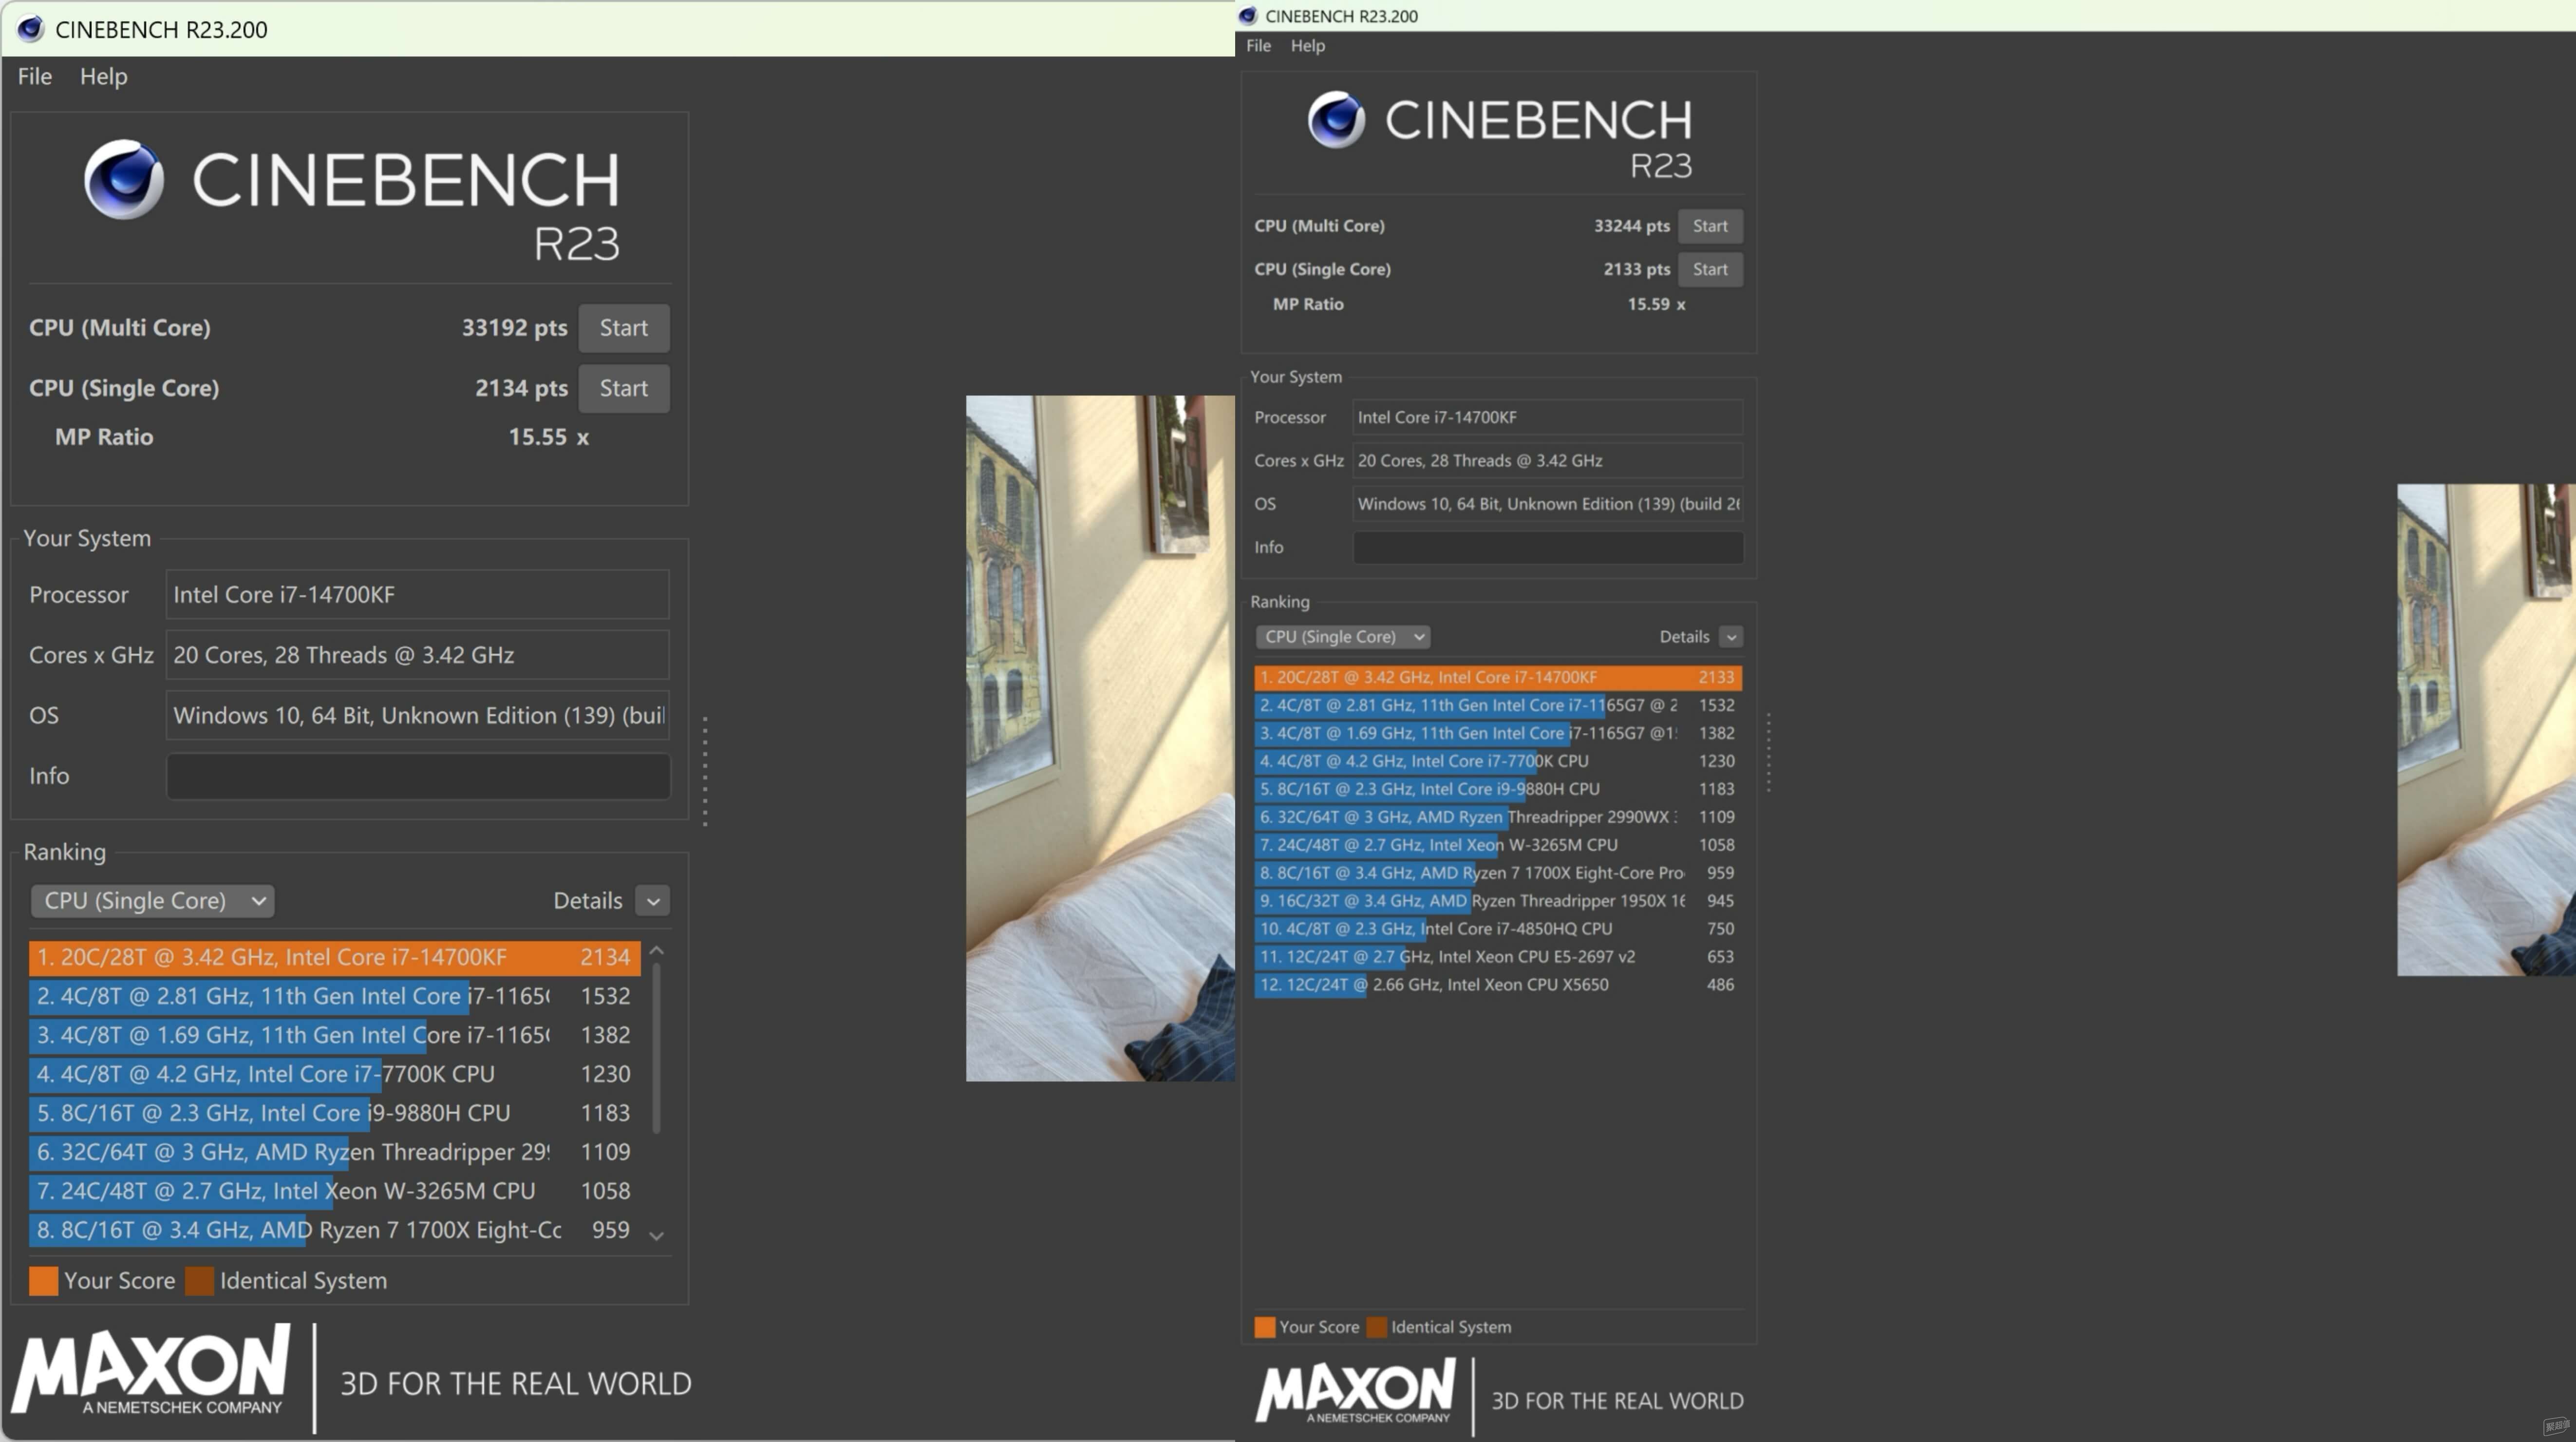Image resolution: width=2576 pixels, height=1442 pixels.
Task: Click Identical System brown swatch in right window
Action: tap(1377, 1327)
